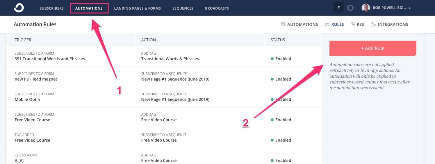Open the question mark help icon
The height and width of the screenshot is (164, 435).
tap(338, 8)
